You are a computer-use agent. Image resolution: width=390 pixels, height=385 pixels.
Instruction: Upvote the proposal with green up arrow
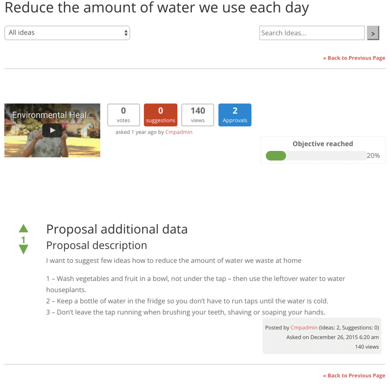click(23, 228)
